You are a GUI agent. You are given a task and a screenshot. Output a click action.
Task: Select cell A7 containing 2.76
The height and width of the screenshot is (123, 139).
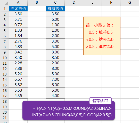click(x=18, y=41)
